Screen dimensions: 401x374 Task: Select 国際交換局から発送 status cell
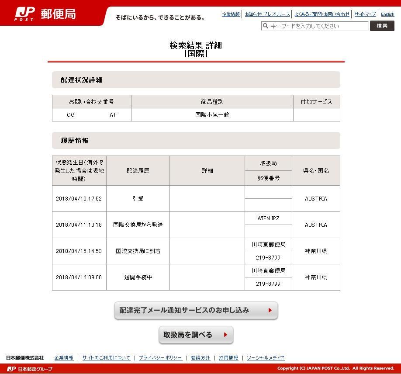coord(138,225)
